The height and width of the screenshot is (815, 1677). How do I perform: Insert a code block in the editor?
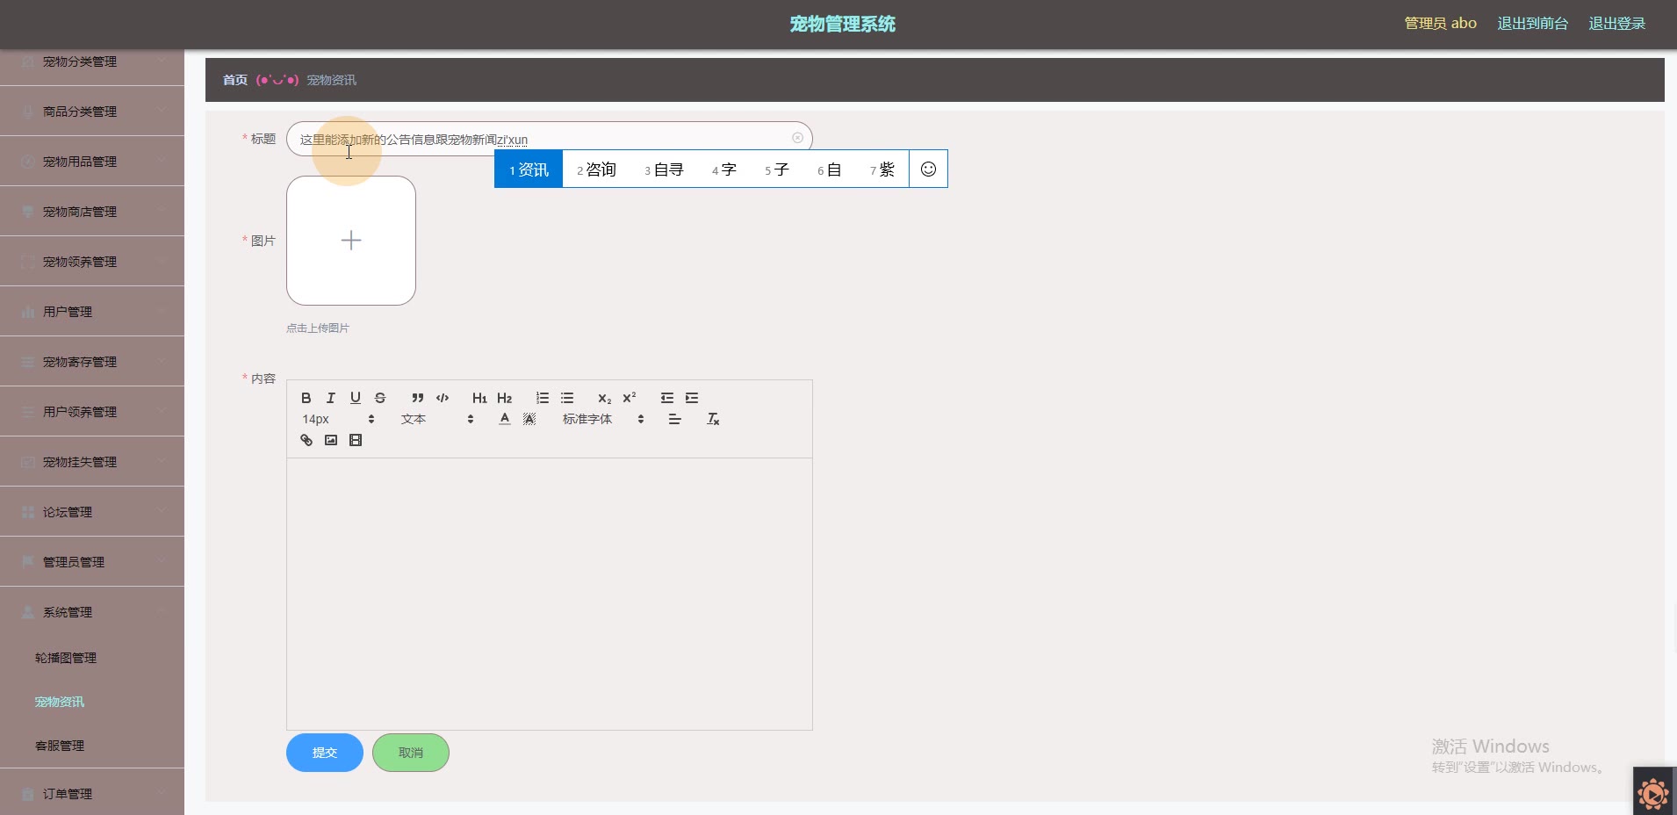click(443, 398)
